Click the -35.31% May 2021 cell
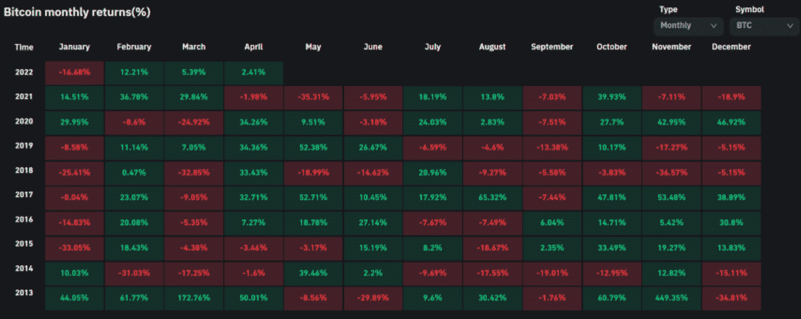This screenshot has height=319, width=801. [313, 97]
